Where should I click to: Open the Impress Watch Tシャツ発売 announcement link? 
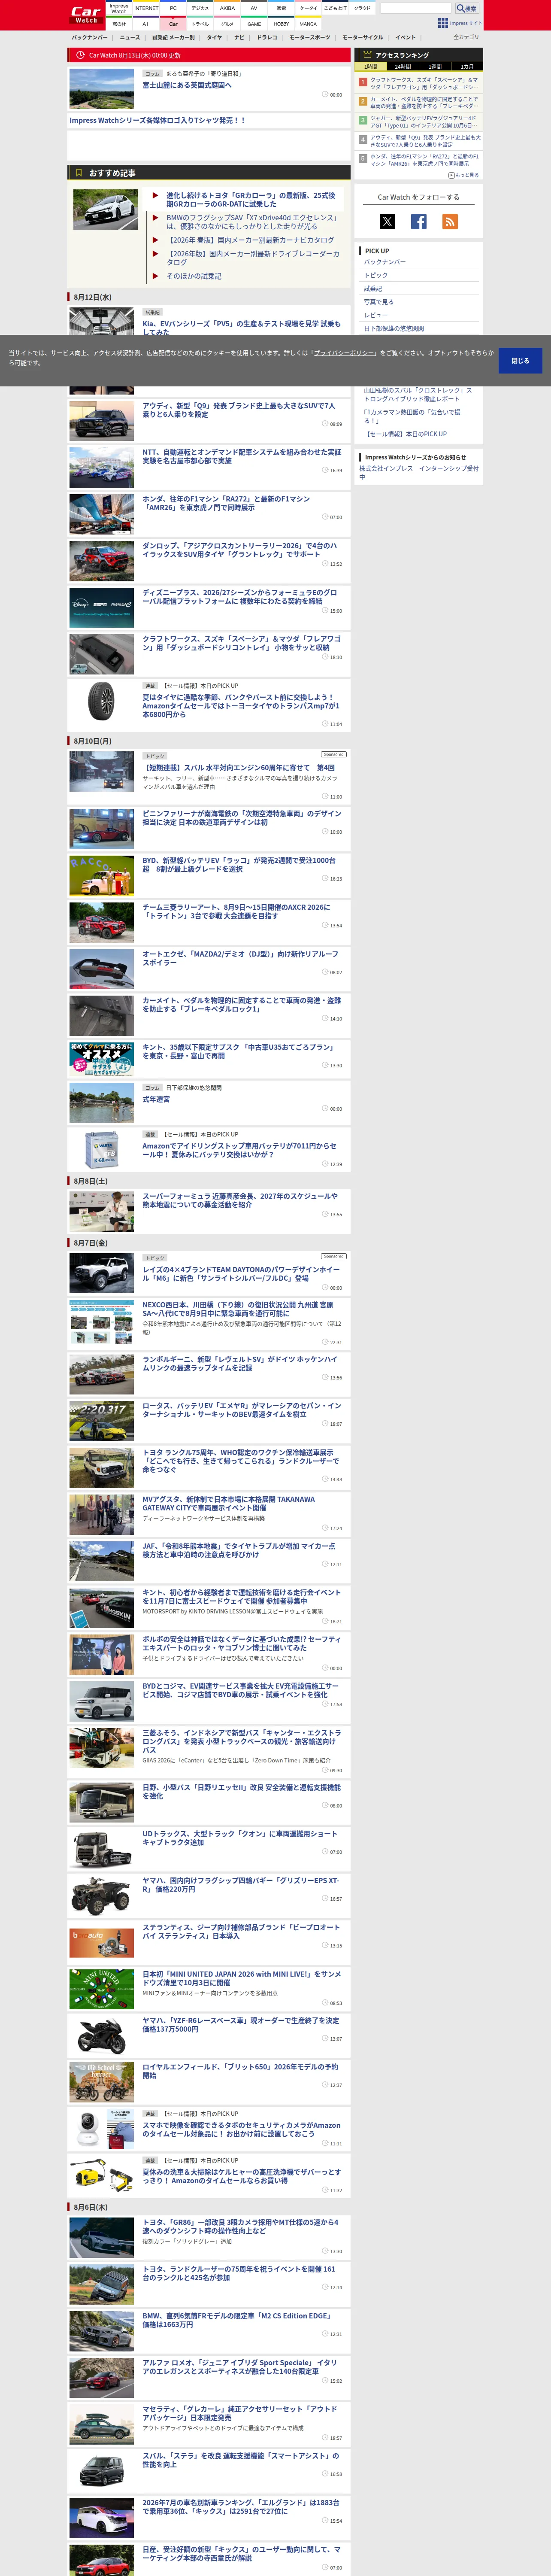157,120
